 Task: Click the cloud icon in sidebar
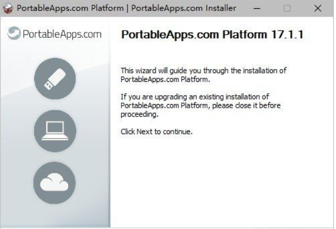point(54,183)
